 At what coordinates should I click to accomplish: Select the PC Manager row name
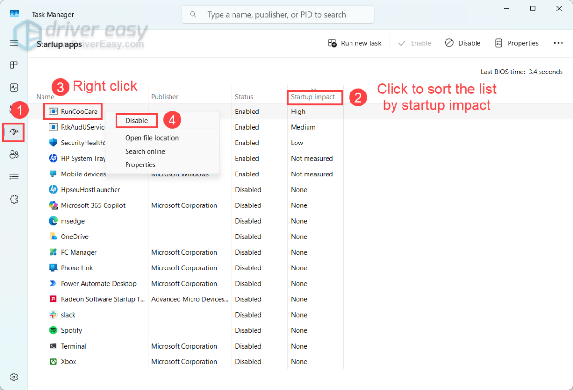click(79, 252)
